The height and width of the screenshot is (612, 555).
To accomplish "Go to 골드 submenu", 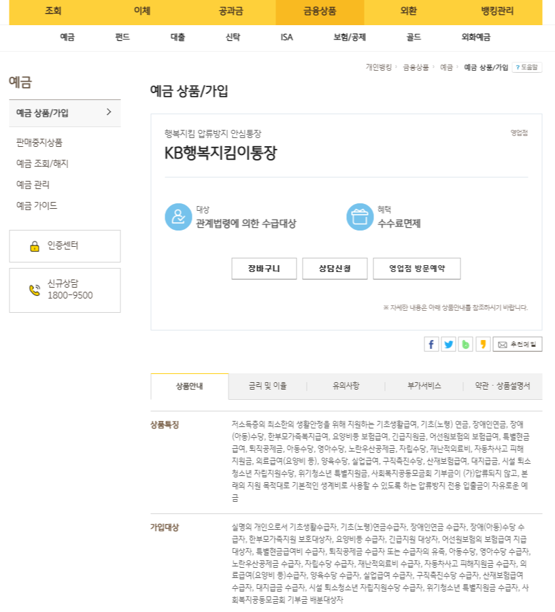I will point(414,37).
